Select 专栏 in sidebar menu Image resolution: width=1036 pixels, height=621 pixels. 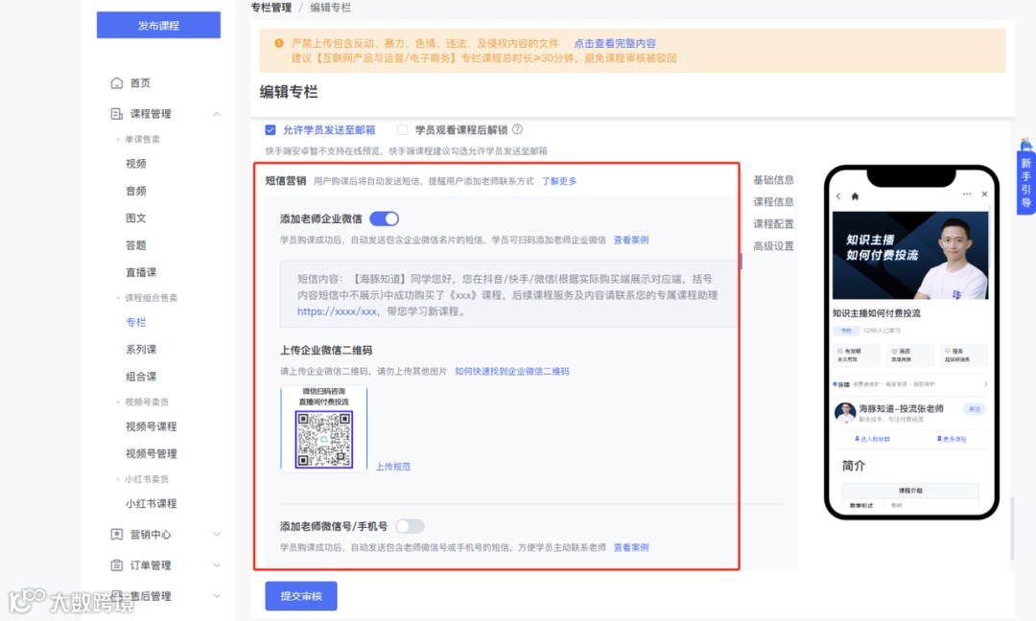tap(136, 322)
